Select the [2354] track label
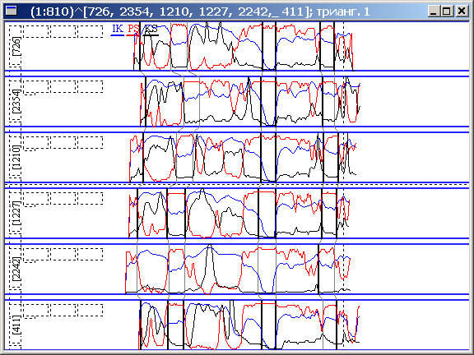 [x=17, y=101]
